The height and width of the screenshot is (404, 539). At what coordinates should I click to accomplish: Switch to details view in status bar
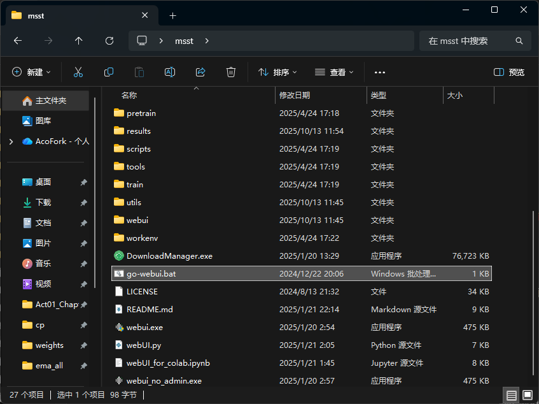point(511,395)
